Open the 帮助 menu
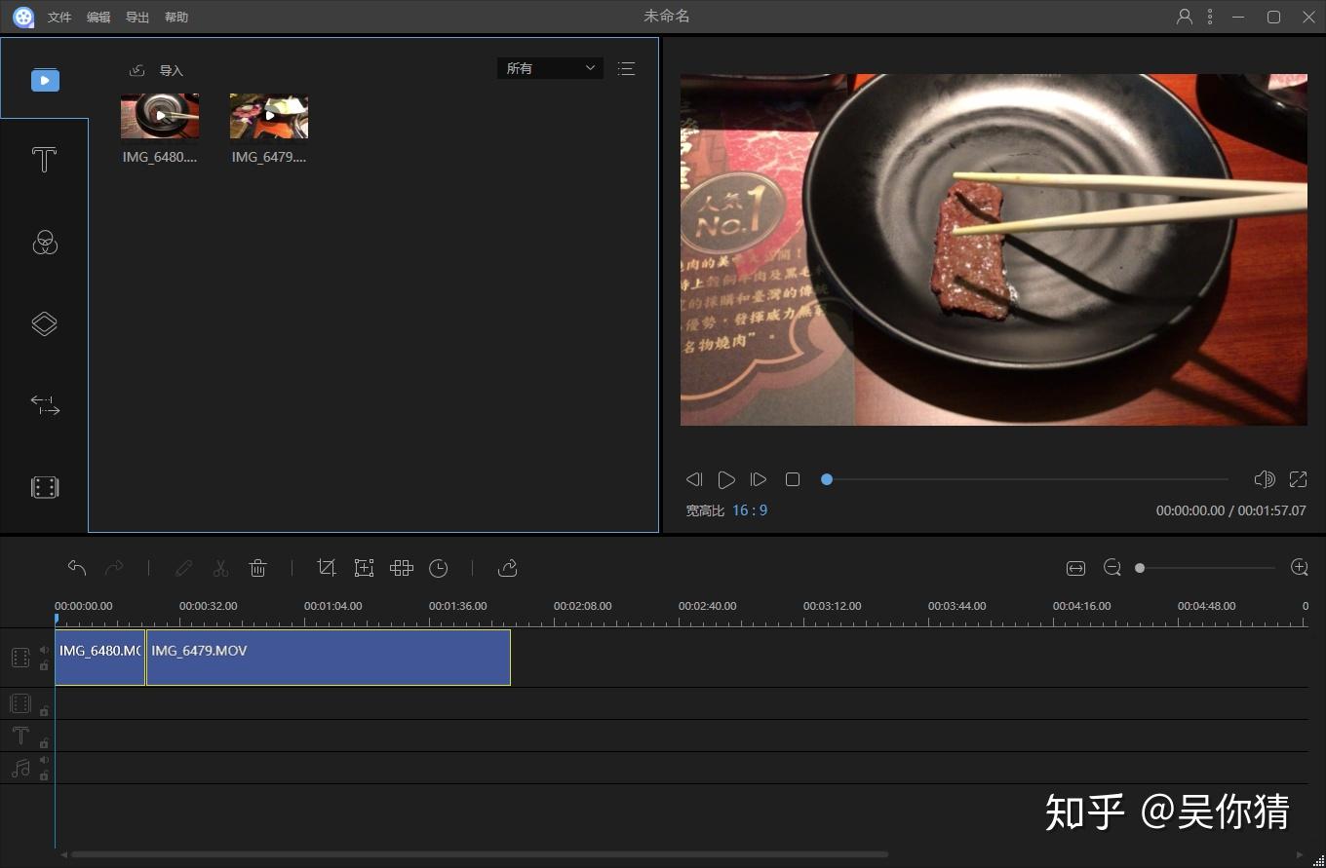This screenshot has width=1326, height=868. [x=176, y=18]
